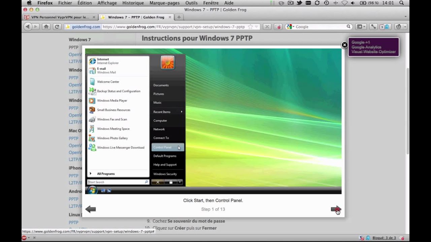Open a new tab with plus button
Viewport: 431px width, 242px height.
tap(179, 17)
